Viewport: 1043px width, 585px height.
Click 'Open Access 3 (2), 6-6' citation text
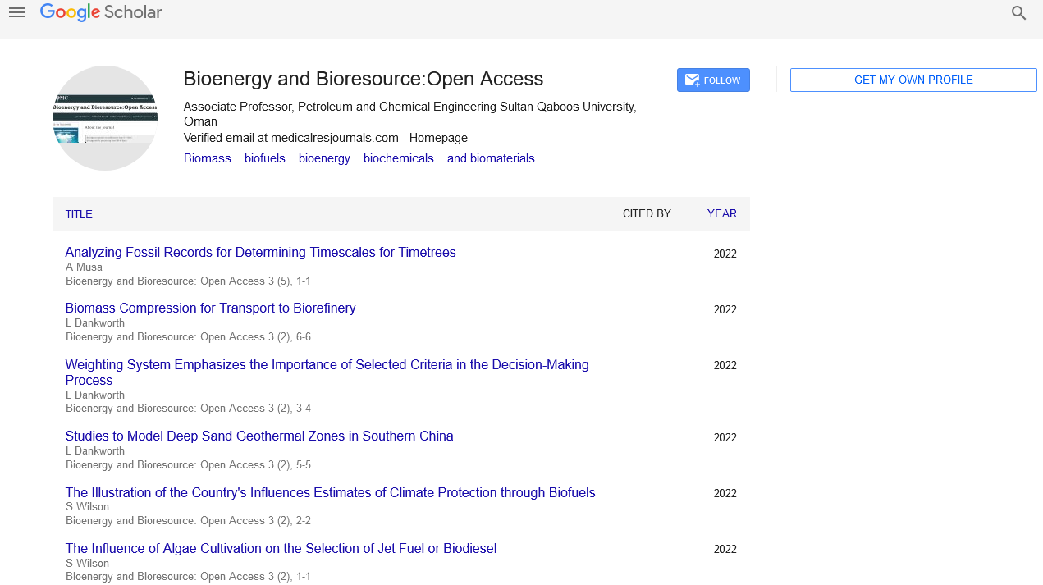(x=255, y=336)
